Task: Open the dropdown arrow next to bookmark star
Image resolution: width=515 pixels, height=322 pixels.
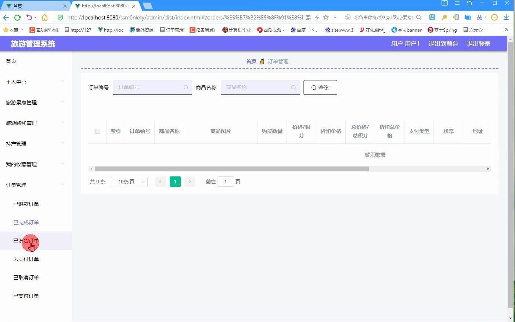Action: click(x=335, y=17)
